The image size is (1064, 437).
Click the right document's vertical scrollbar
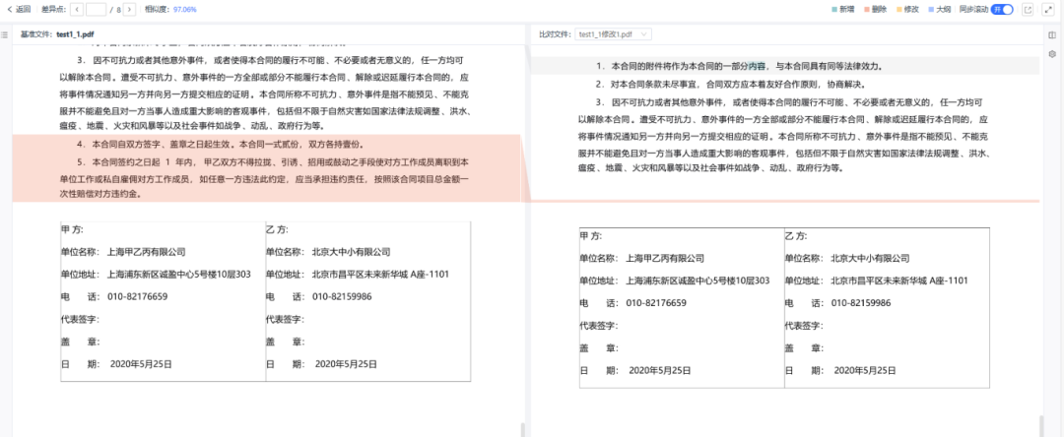click(1040, 425)
